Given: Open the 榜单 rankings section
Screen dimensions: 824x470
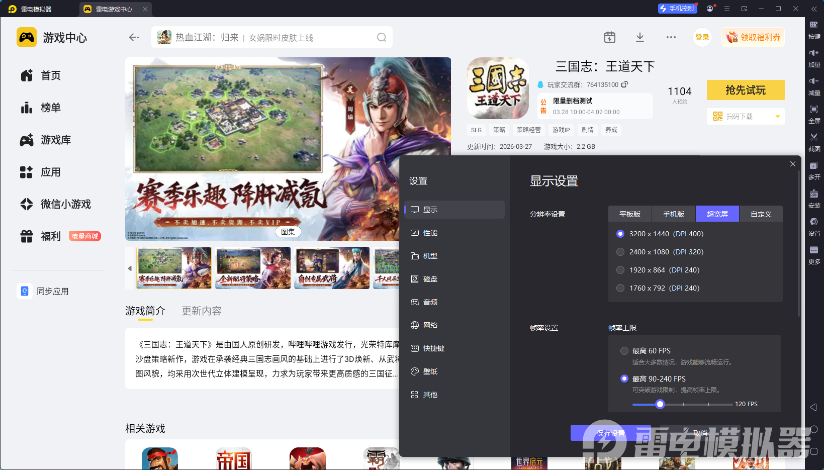Looking at the screenshot, I should [41, 108].
